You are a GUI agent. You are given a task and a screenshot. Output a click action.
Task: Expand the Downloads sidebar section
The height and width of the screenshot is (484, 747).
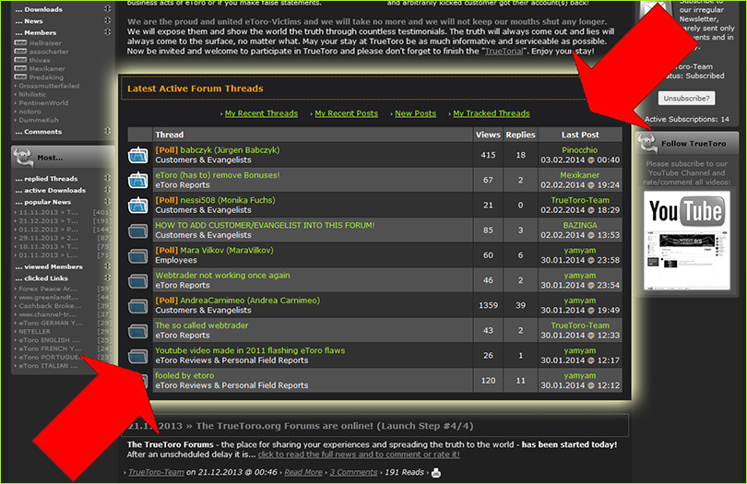click(108, 8)
